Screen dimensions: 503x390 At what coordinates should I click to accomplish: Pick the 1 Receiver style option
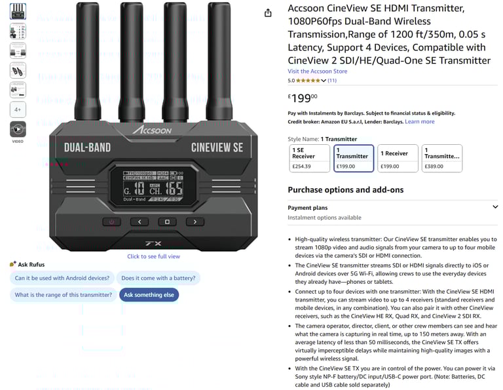point(398,158)
